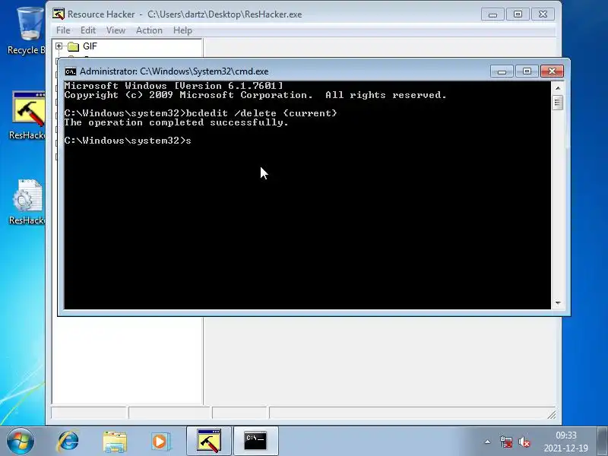Select the ResHacker settings file desktop icon
This screenshot has width=608, height=456.
coord(27,201)
